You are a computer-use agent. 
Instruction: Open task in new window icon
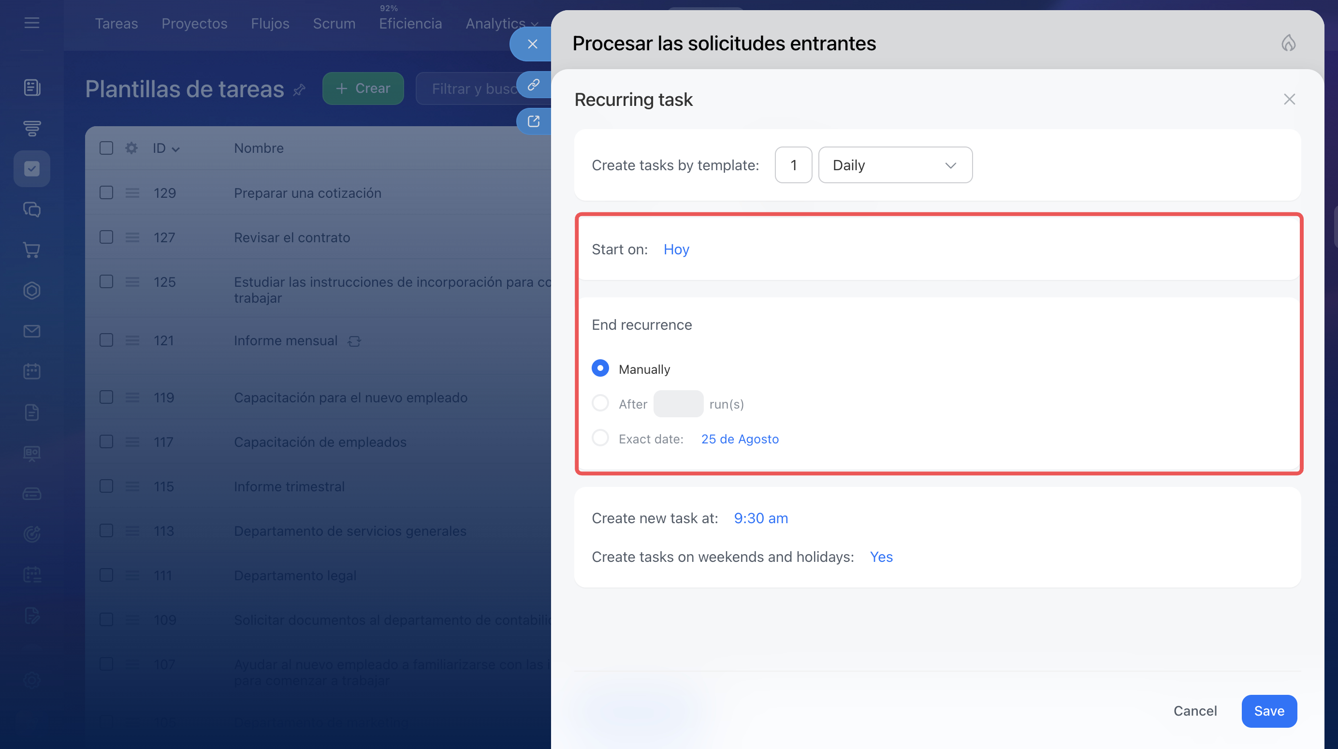(534, 121)
